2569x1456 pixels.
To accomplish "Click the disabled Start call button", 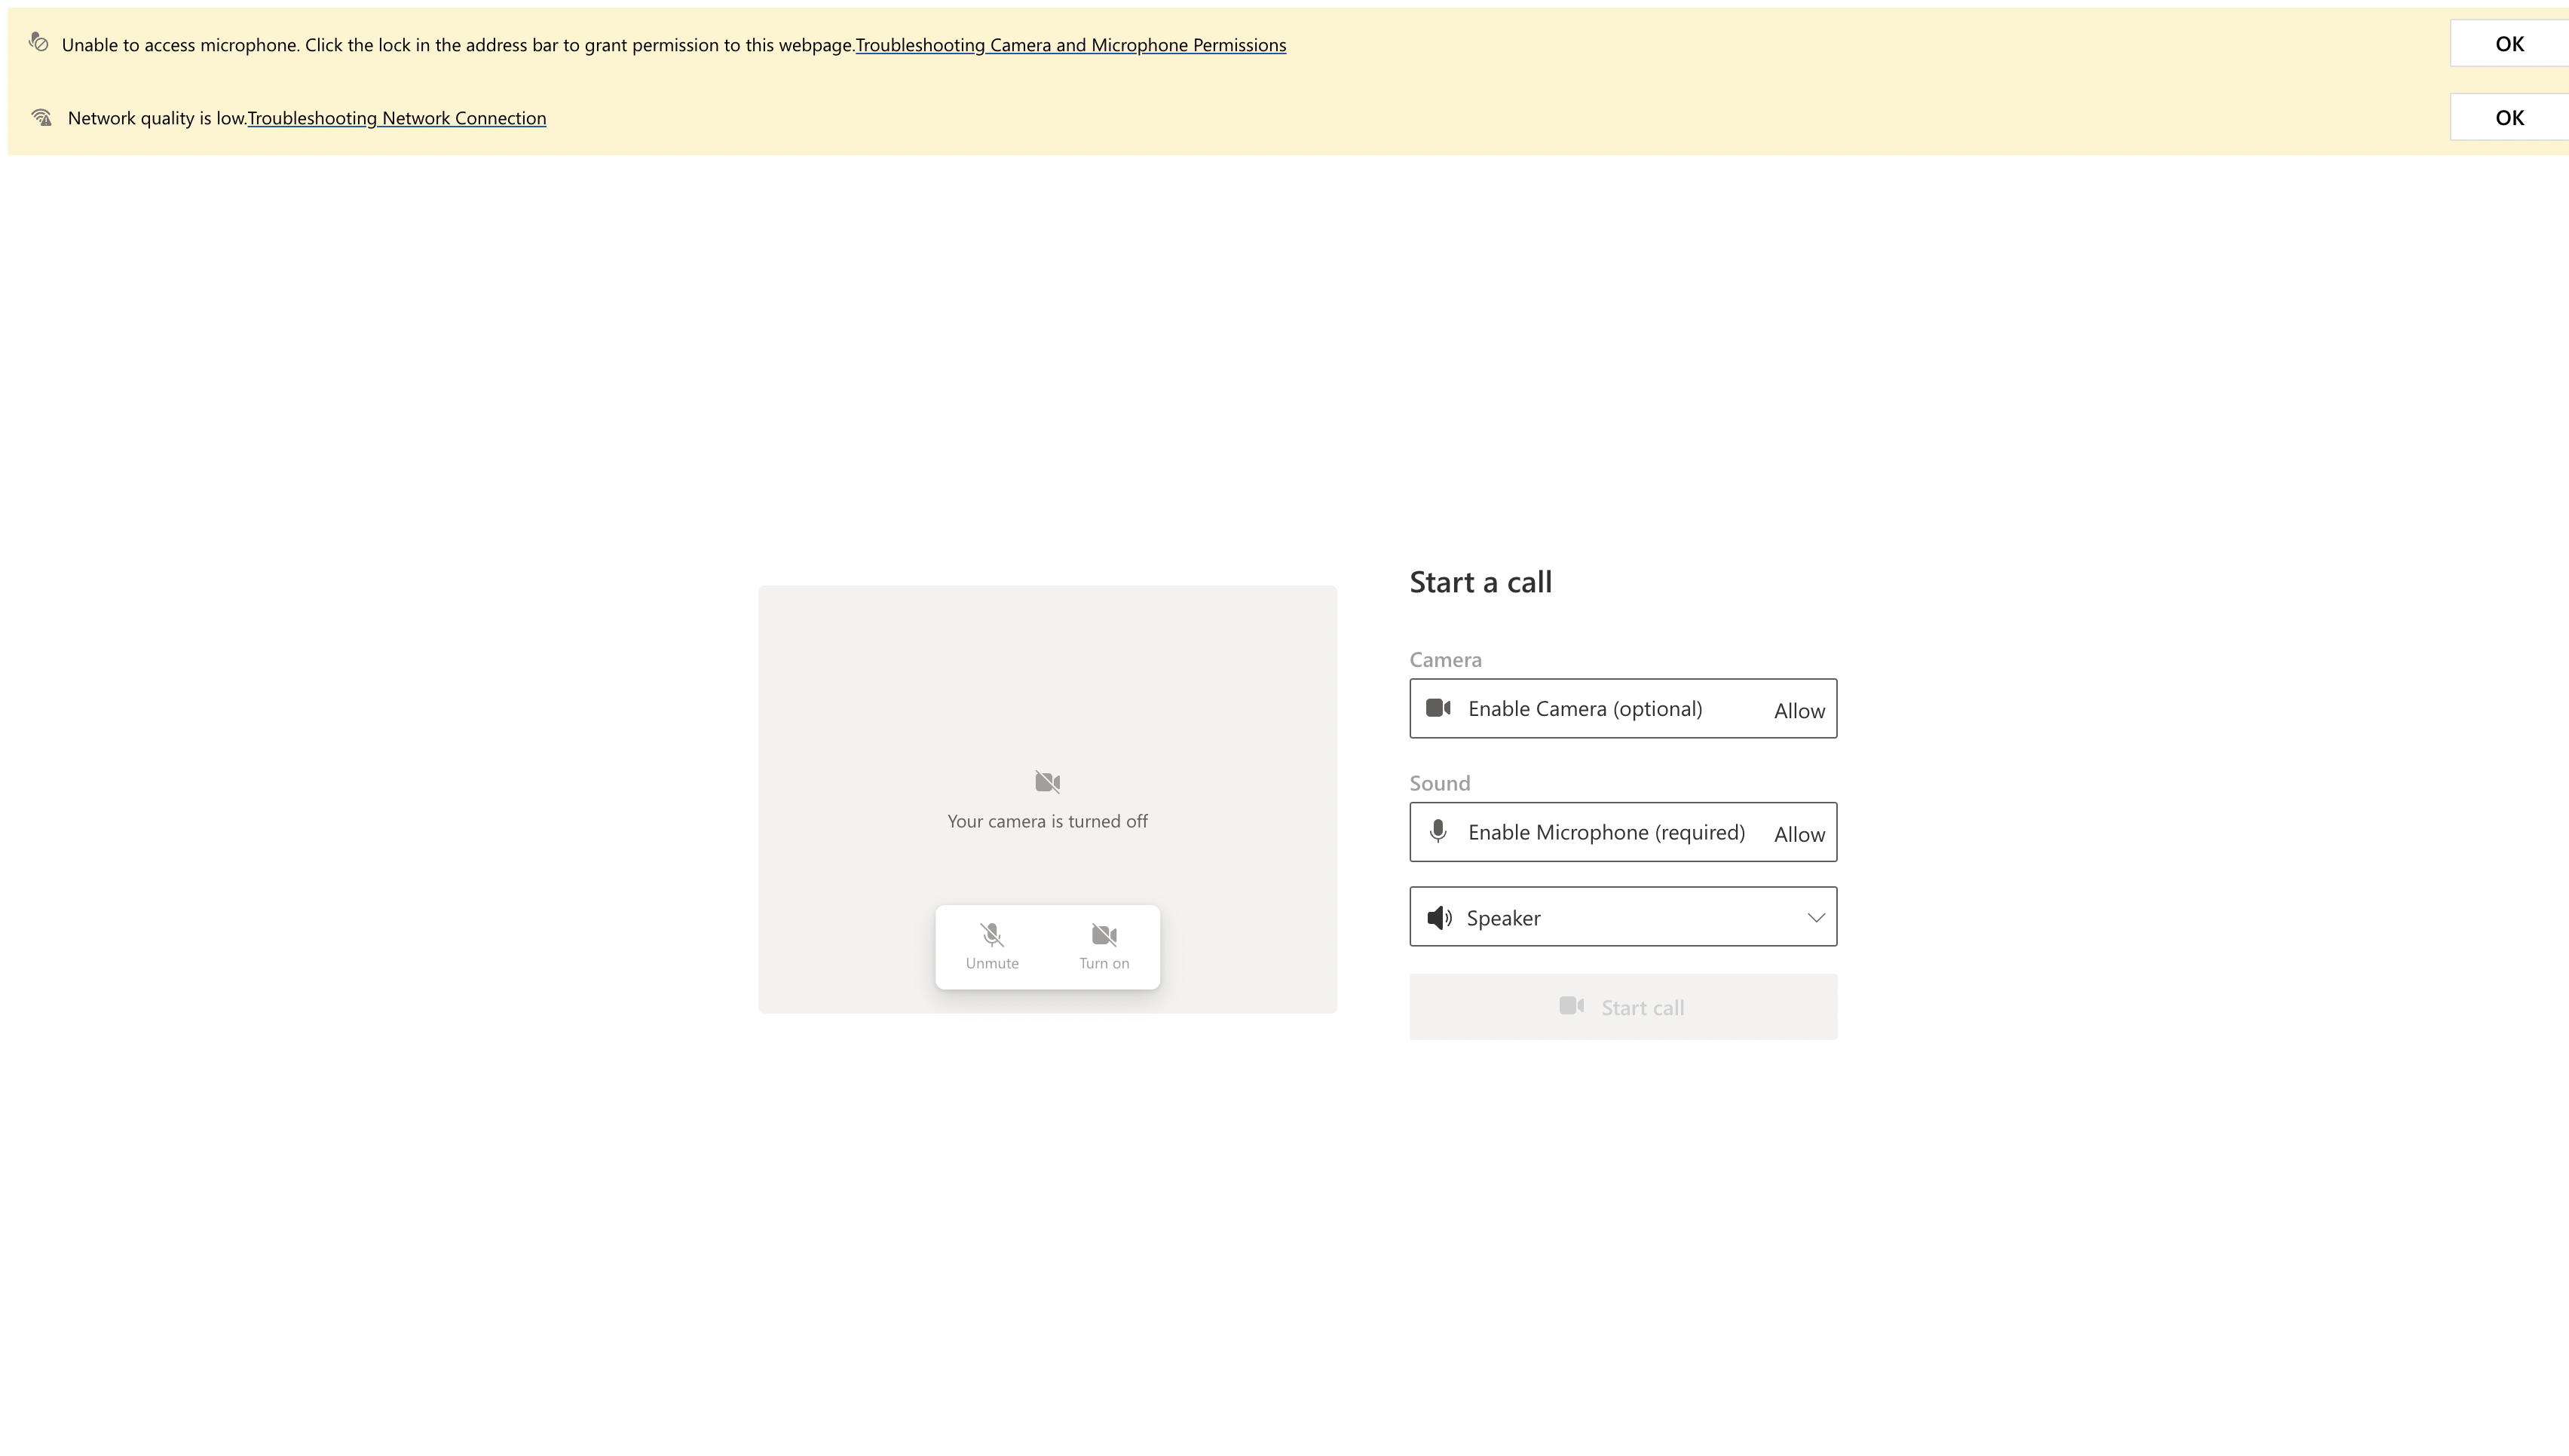I will coord(1623,1007).
